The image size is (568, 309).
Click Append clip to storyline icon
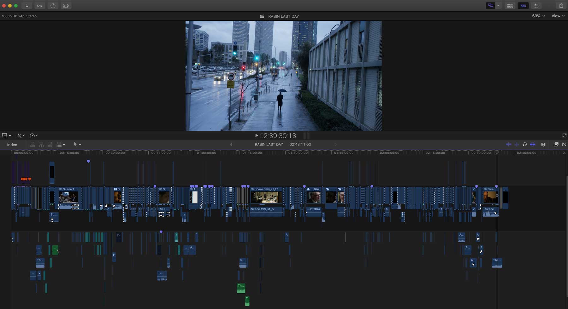click(50, 145)
